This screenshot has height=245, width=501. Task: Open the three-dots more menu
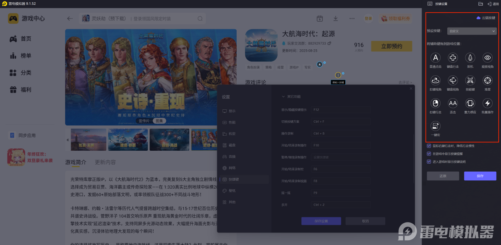352,19
